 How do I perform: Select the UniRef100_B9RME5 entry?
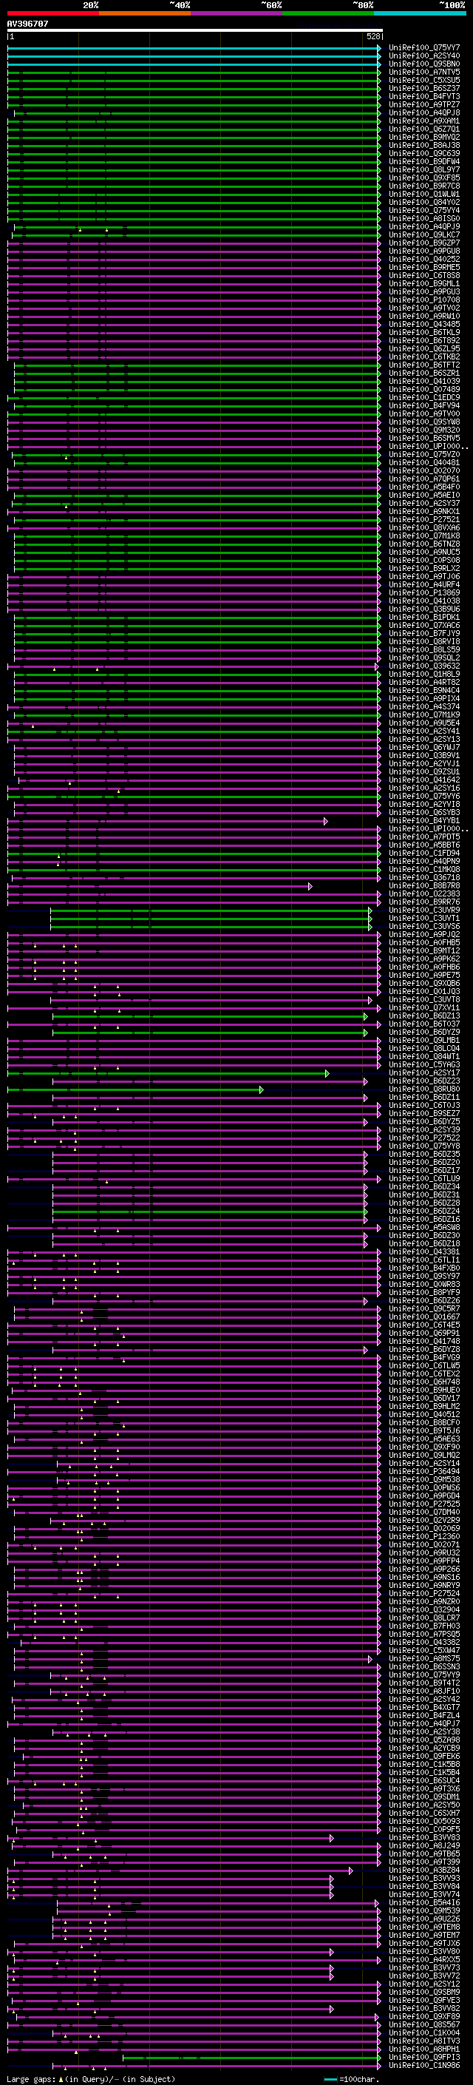click(424, 267)
